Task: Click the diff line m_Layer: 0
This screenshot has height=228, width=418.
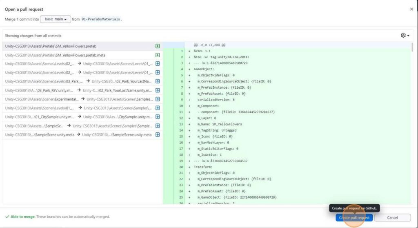Action: click(x=207, y=118)
